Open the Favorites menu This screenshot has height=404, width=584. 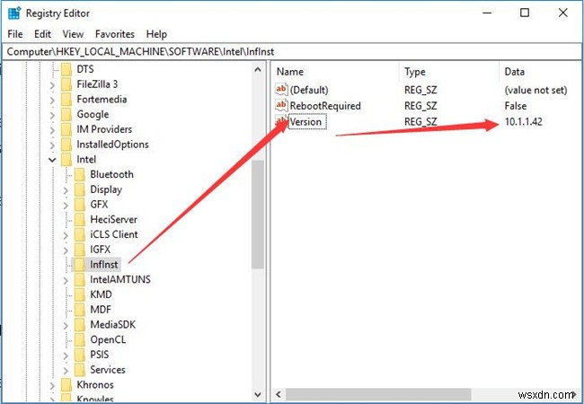click(115, 34)
